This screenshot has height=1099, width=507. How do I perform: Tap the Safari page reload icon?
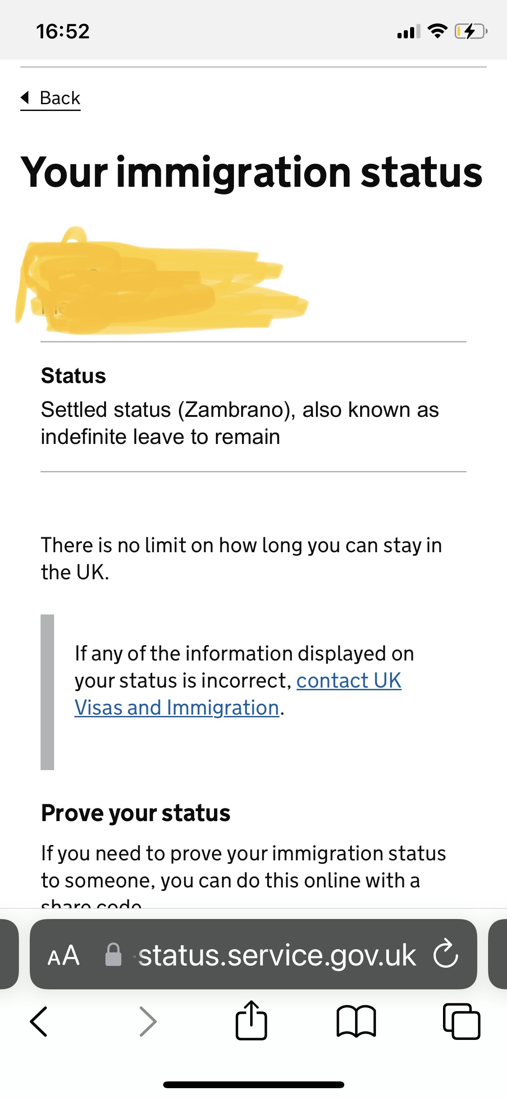(445, 954)
